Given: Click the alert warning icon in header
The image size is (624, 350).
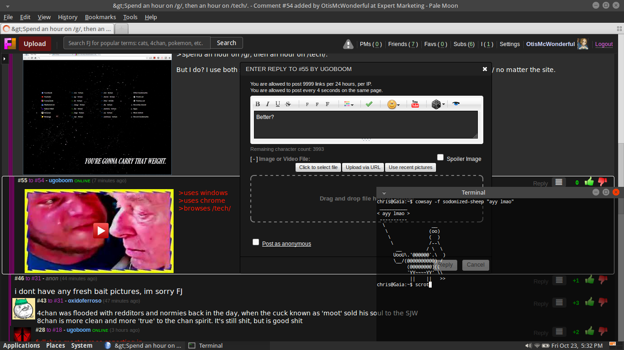Looking at the screenshot, I should pyautogui.click(x=348, y=44).
